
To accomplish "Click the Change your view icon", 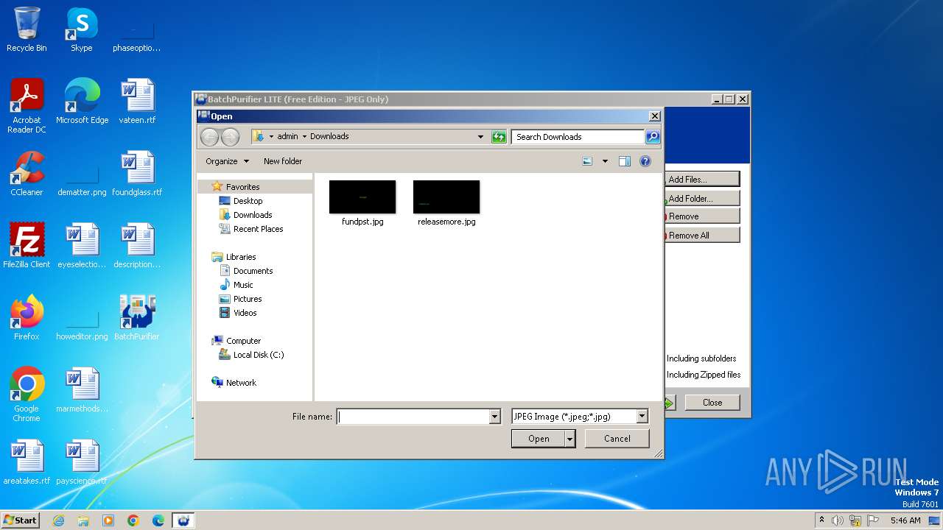I will coord(587,161).
